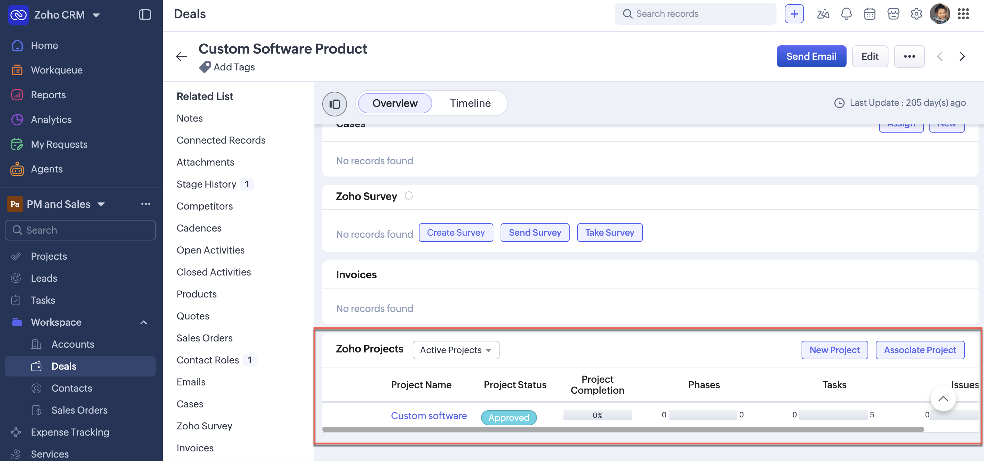This screenshot has height=461, width=984.
Task: Click the Zoho CRM logo icon
Action: pos(18,14)
